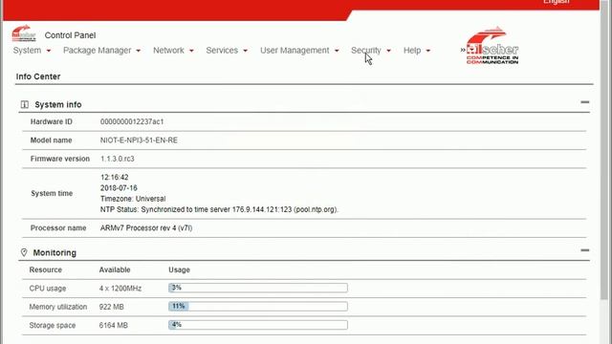This screenshot has width=612, height=344.
Task: Click the Processor name label
Action: click(x=58, y=228)
